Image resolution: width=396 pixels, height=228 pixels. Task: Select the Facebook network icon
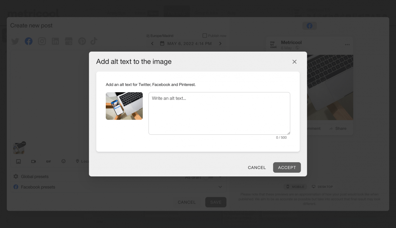coord(28,41)
